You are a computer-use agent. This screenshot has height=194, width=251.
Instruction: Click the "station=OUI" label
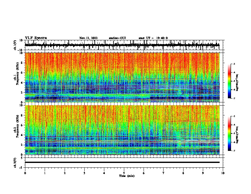point(117,38)
